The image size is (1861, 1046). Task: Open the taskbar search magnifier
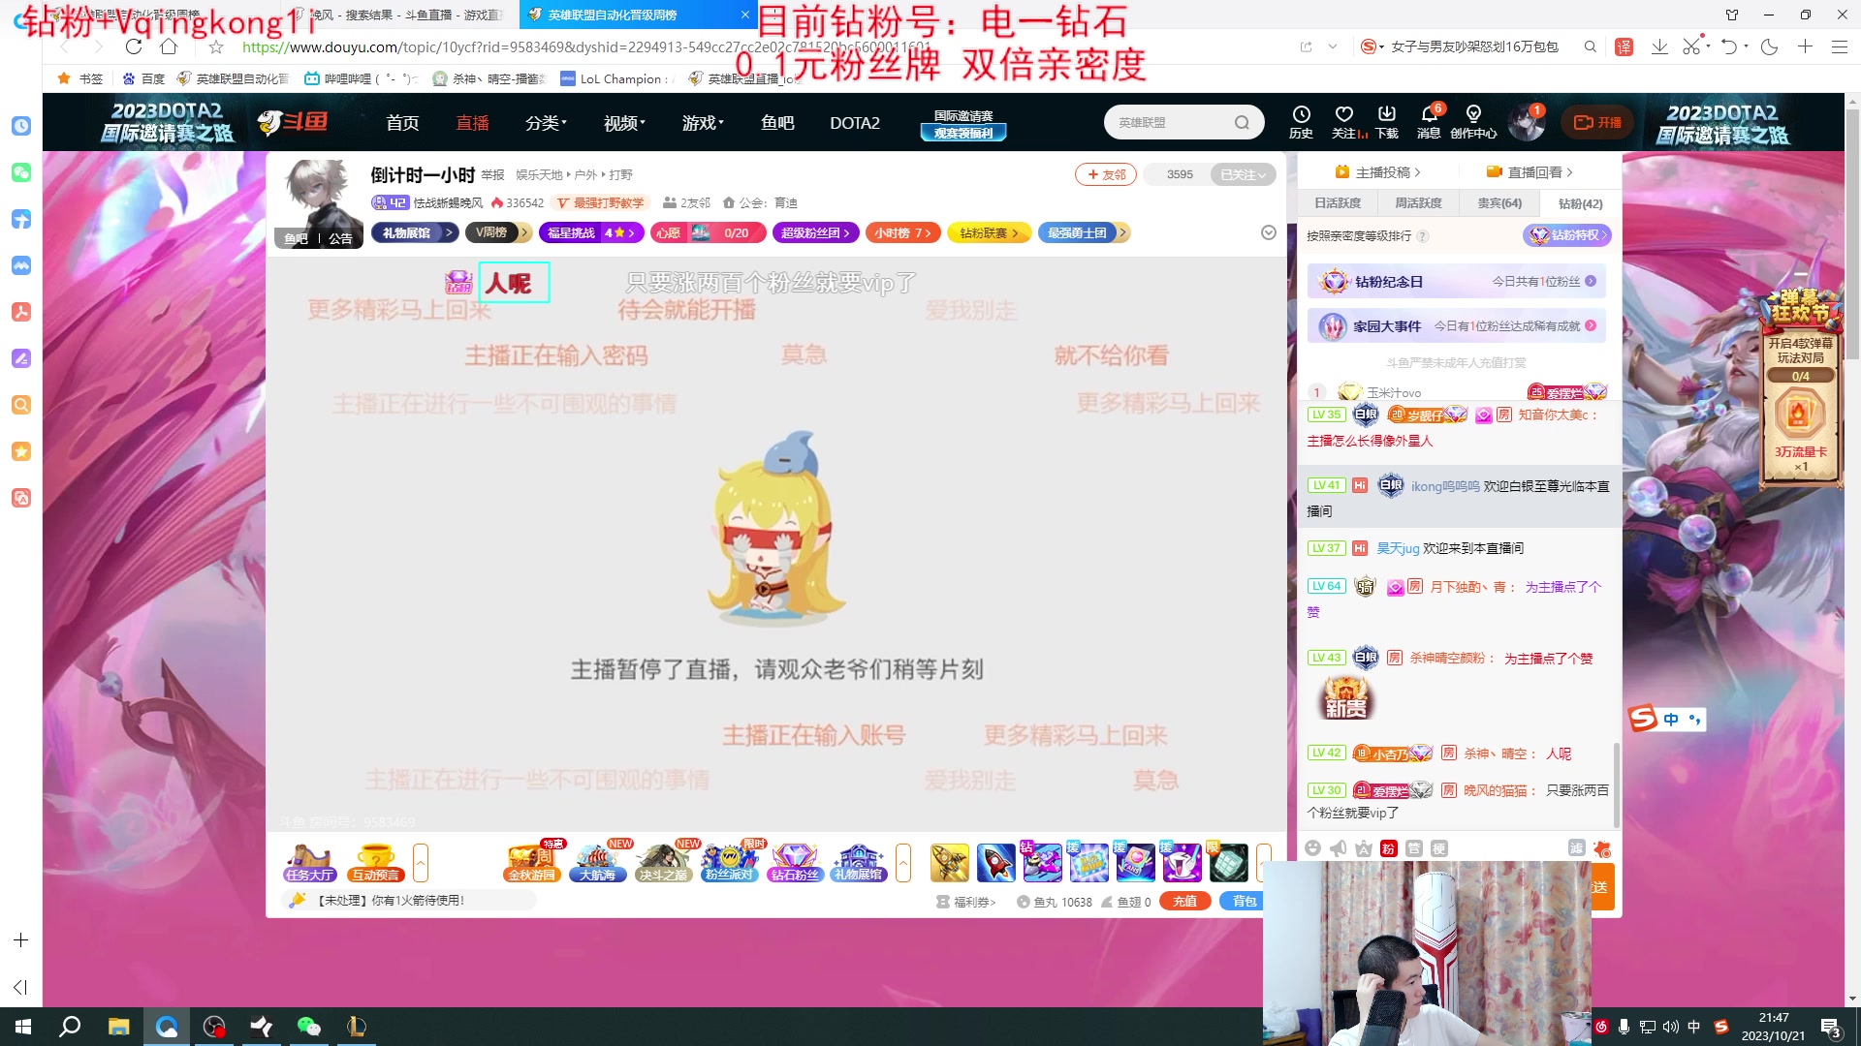click(70, 1027)
